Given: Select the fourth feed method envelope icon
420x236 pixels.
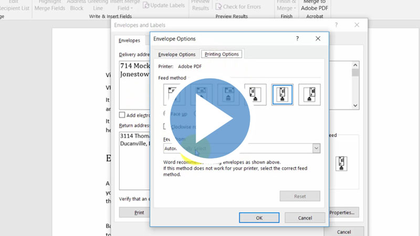Looking at the screenshot, I should (x=255, y=95).
